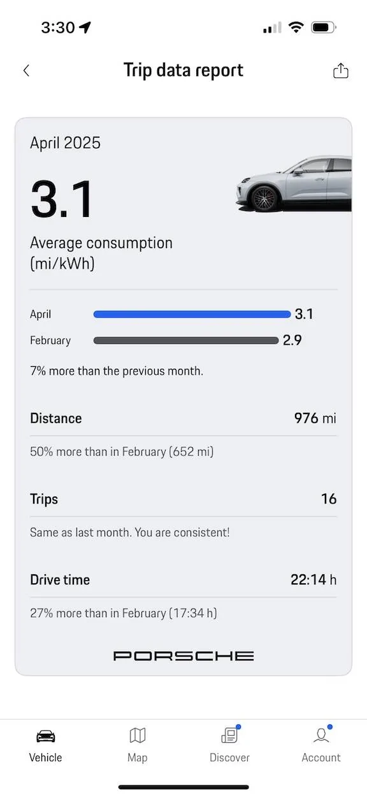Tap the blue badge on Account

coord(330,726)
